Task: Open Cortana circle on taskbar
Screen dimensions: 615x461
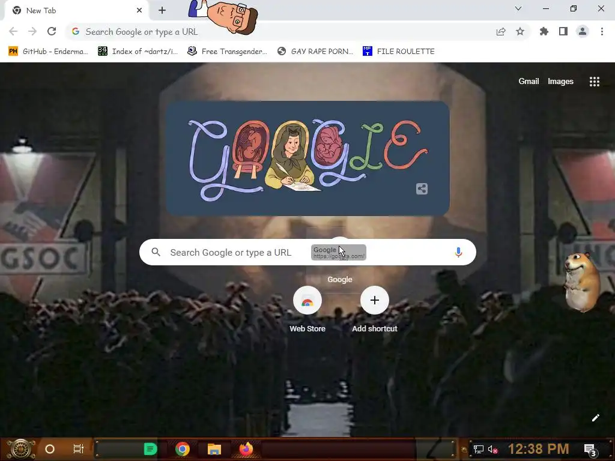Action: pos(50,449)
